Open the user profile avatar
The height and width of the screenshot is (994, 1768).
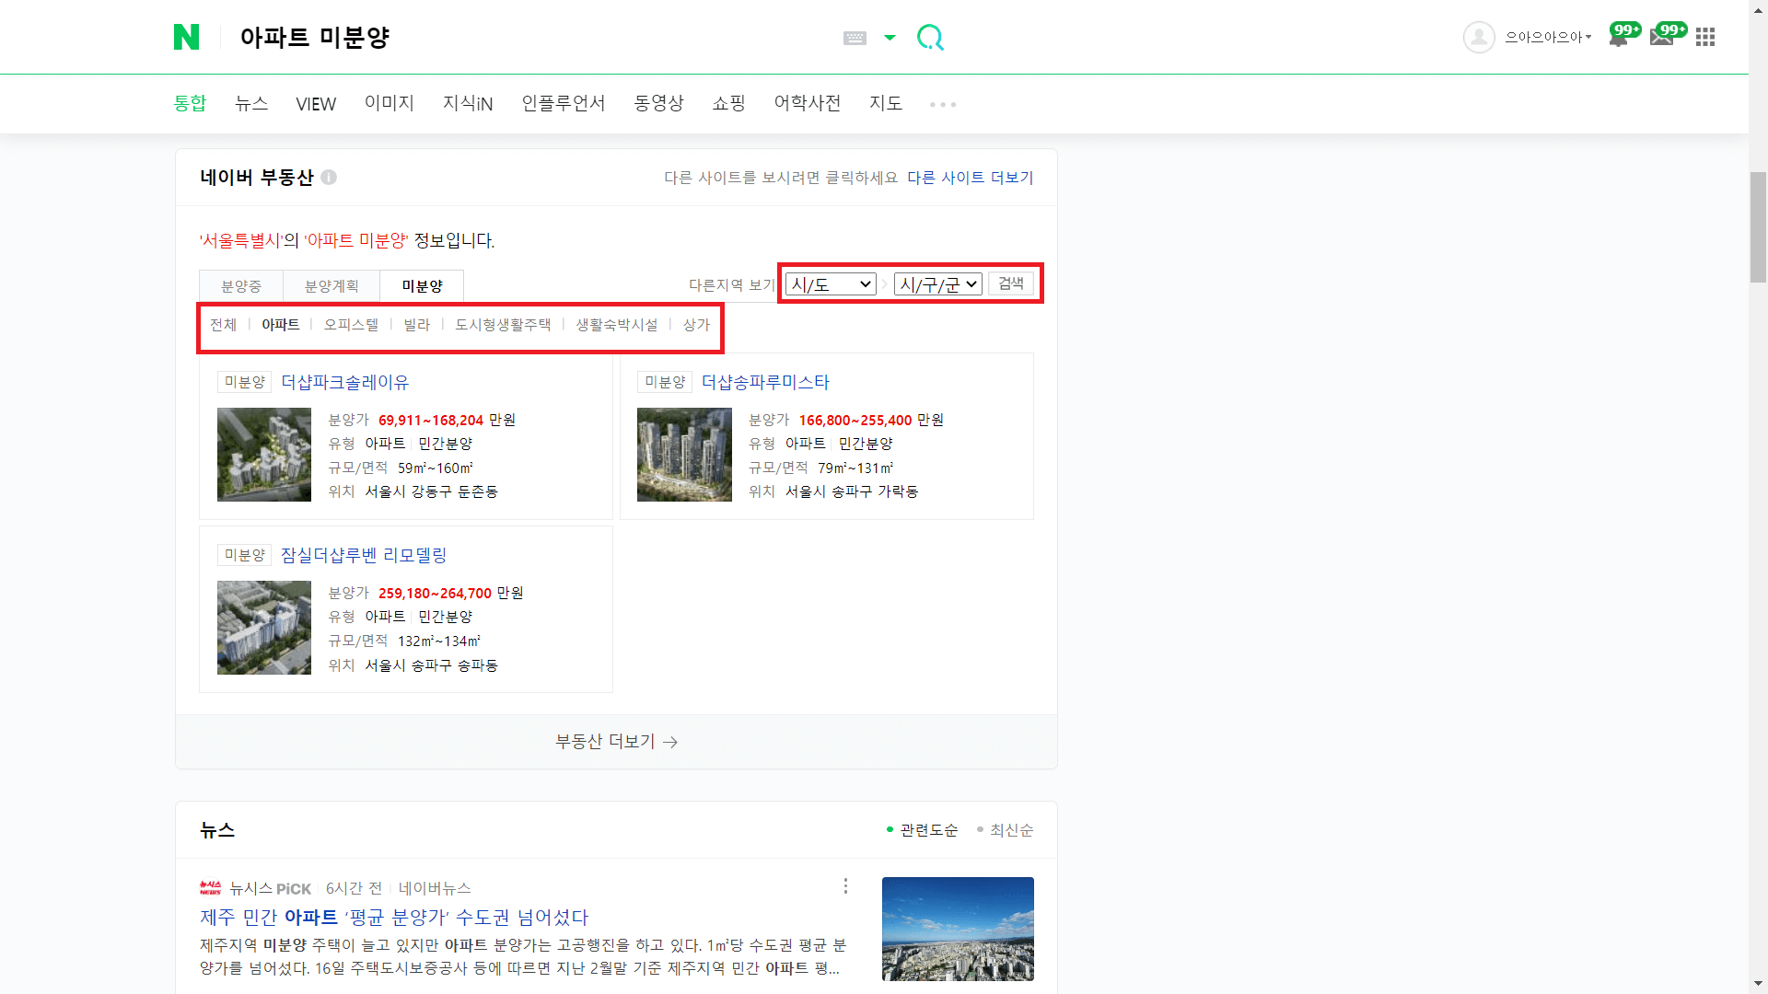1479,37
